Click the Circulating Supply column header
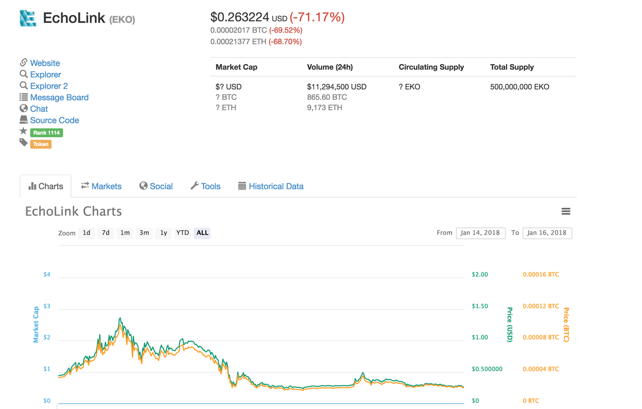The width and height of the screenshot is (642, 409). pyautogui.click(x=431, y=67)
